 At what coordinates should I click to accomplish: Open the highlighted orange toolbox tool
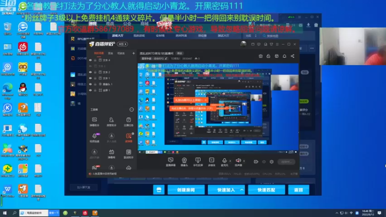tap(128, 138)
